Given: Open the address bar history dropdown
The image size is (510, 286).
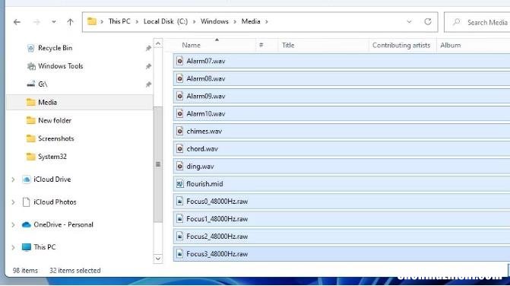Looking at the screenshot, I should pyautogui.click(x=409, y=22).
